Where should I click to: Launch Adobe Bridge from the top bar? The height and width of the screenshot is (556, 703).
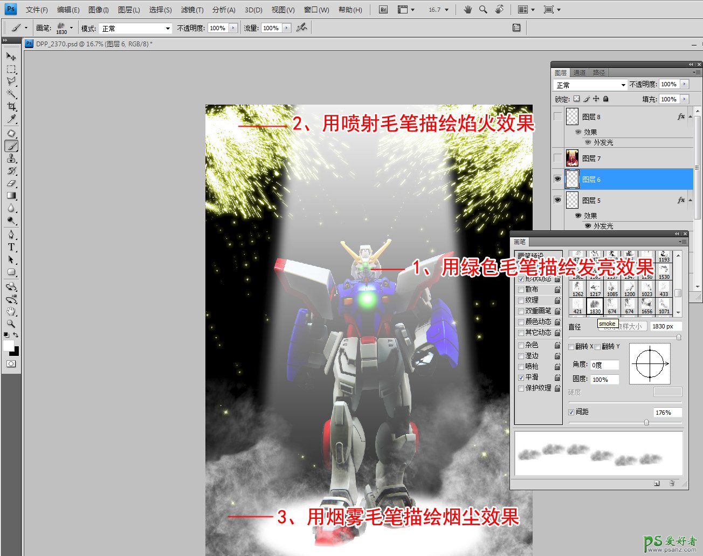coord(383,10)
